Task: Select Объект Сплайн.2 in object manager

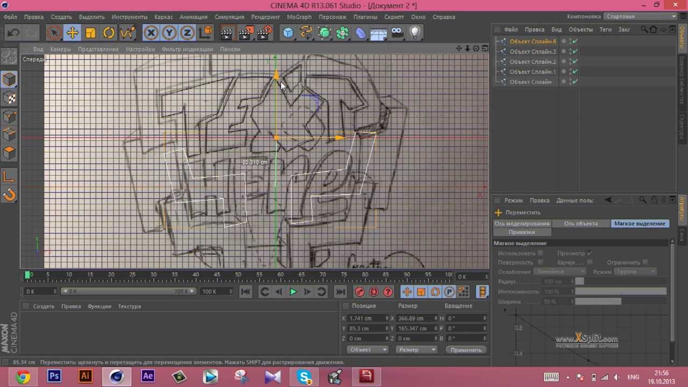Action: pyautogui.click(x=533, y=62)
